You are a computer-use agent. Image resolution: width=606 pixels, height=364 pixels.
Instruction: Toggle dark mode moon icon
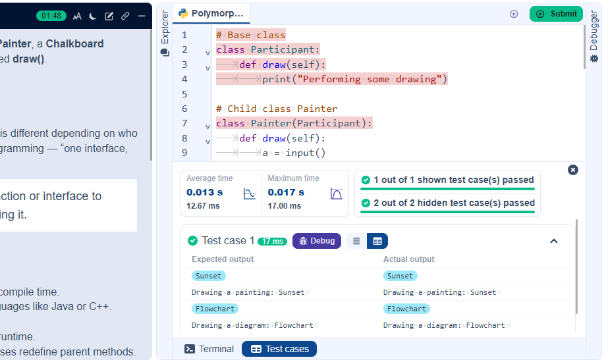tap(93, 16)
